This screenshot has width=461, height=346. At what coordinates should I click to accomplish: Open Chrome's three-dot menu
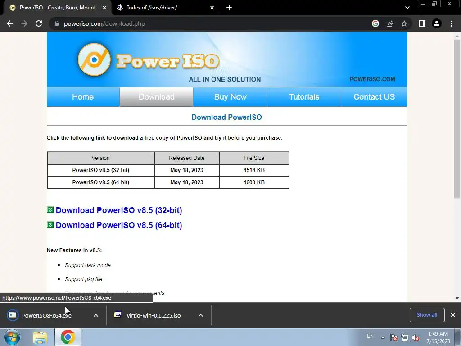[451, 23]
